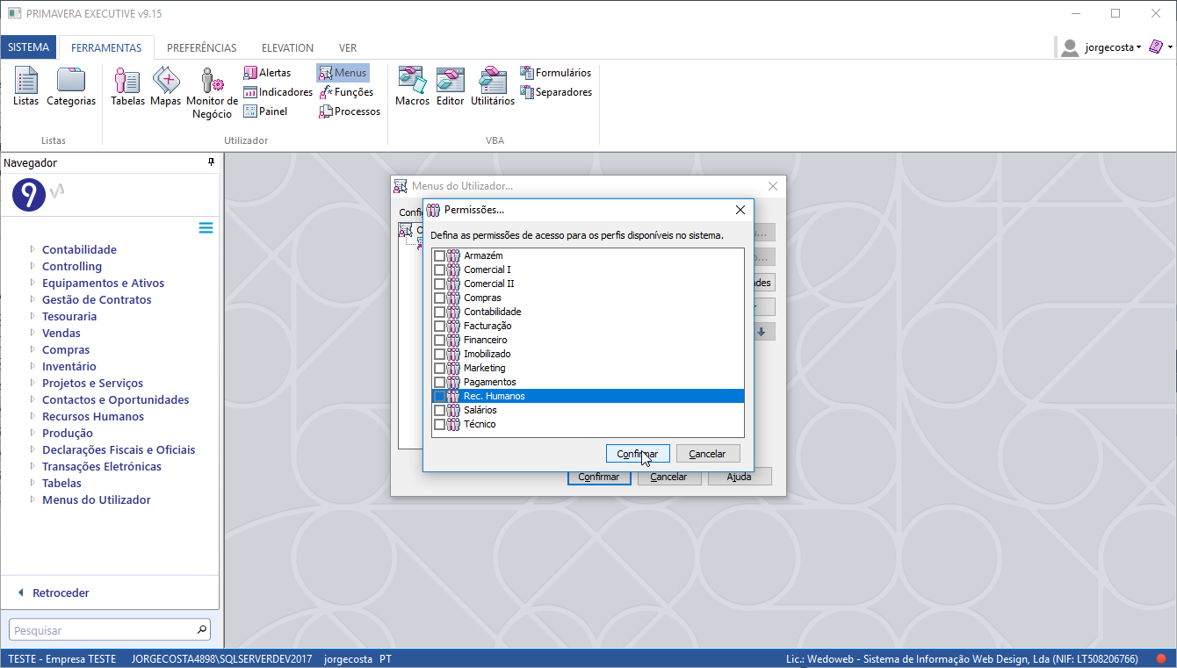The height and width of the screenshot is (668, 1177).
Task: Open the Listas tool icon
Action: [x=25, y=86]
